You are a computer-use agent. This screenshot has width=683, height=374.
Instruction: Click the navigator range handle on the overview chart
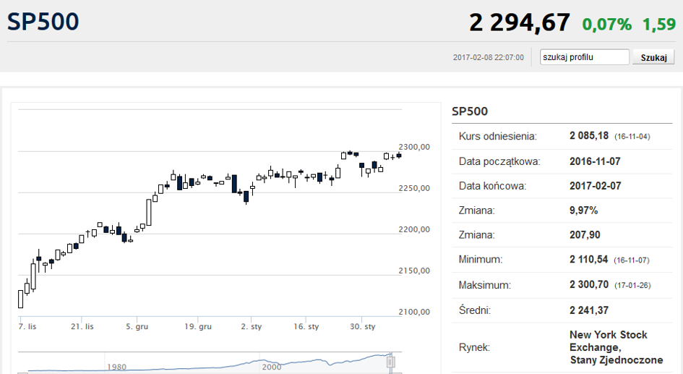pyautogui.click(x=391, y=362)
